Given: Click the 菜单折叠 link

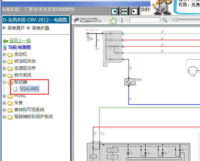Looking at the screenshot, I should point(41,28).
